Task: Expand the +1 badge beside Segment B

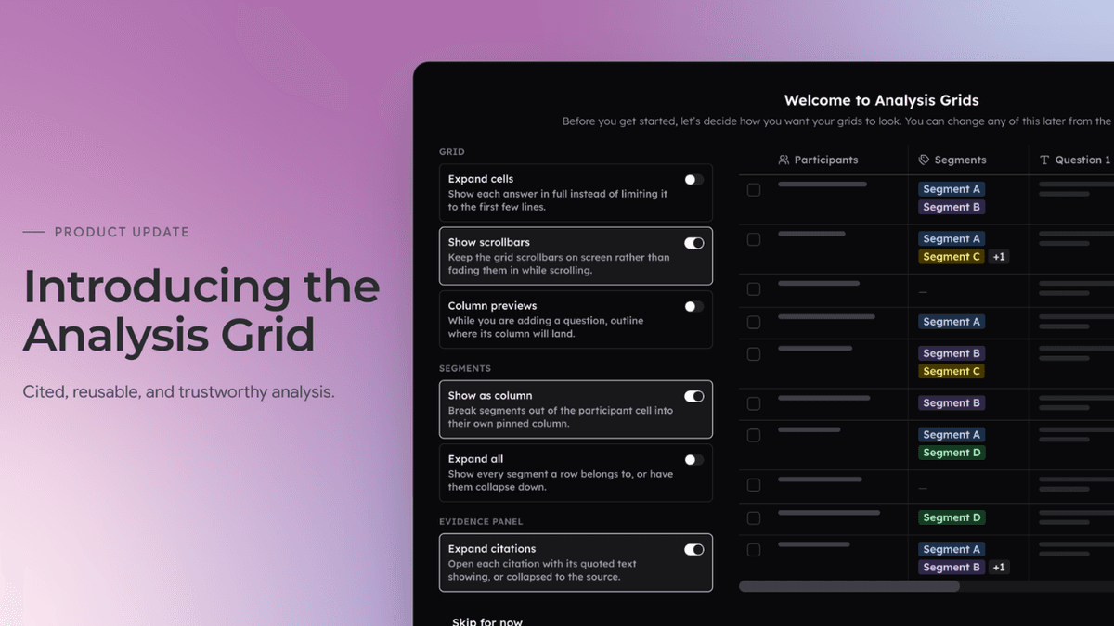Action: click(999, 567)
